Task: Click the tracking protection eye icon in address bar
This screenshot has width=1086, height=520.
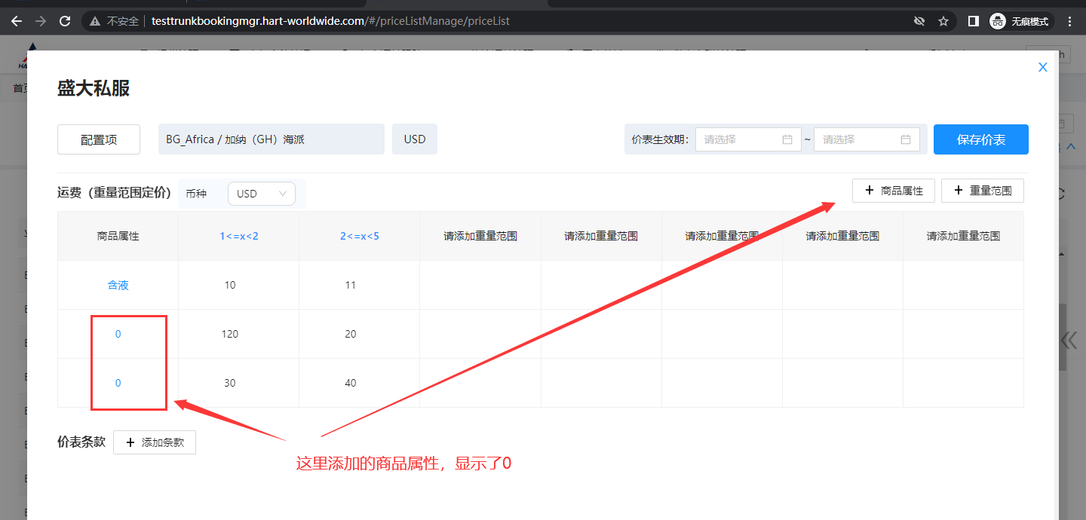Action: point(919,21)
